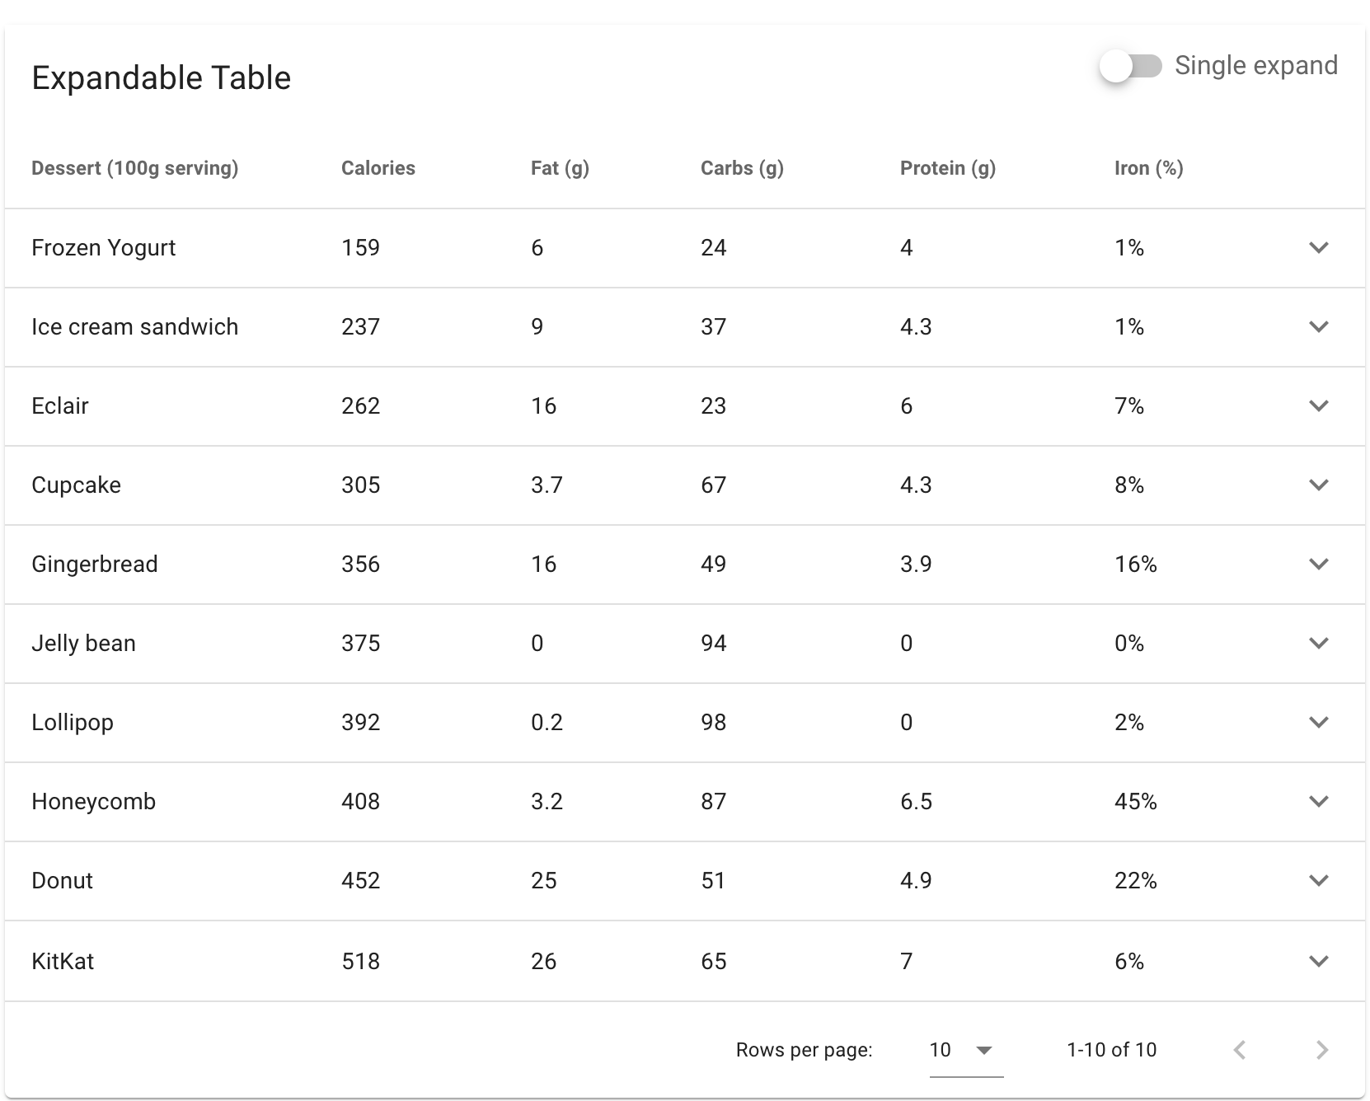Click the KitKat row chevron icon
1370x1101 pixels.
tap(1318, 961)
